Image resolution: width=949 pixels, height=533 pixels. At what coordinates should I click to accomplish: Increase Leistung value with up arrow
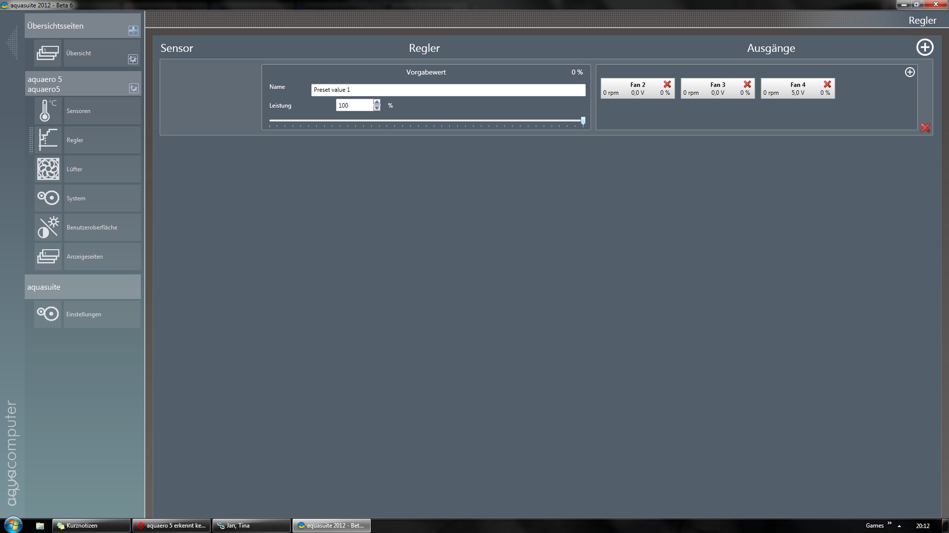tap(377, 102)
